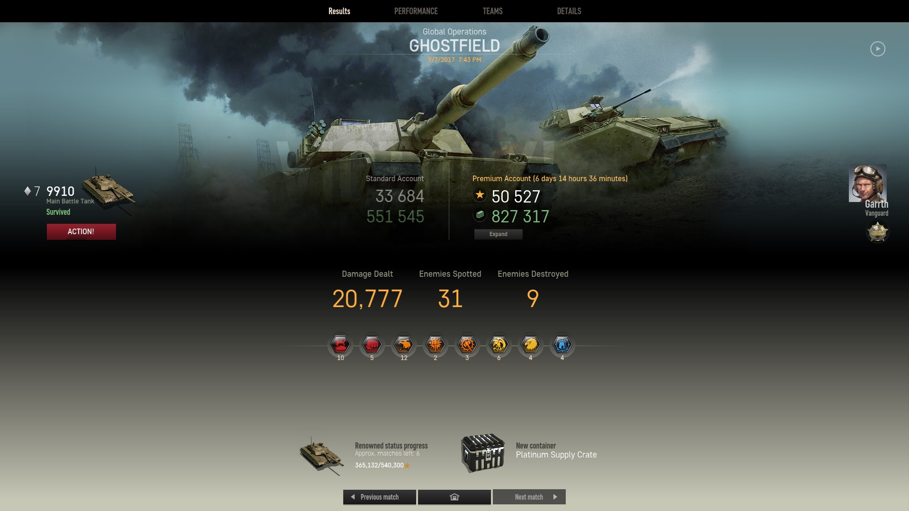
Task: Open the PERFORMANCE tab
Action: pyautogui.click(x=416, y=11)
